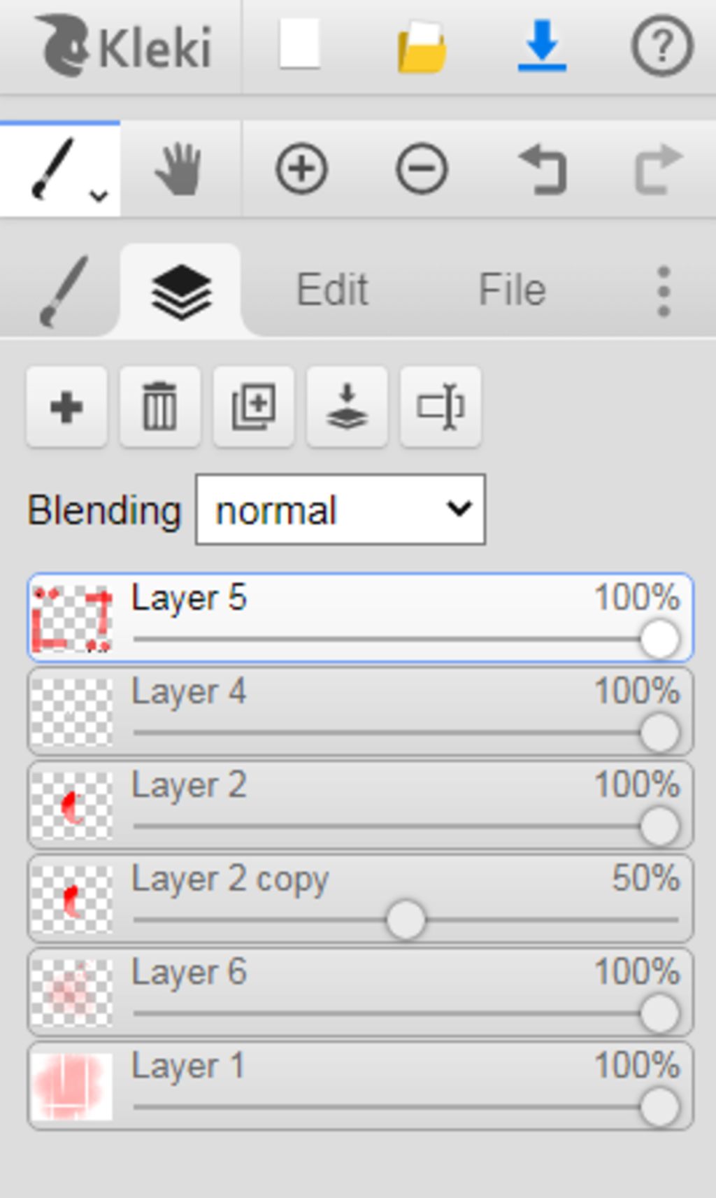Duplicate the current layer
The image size is (716, 1198).
tap(253, 407)
